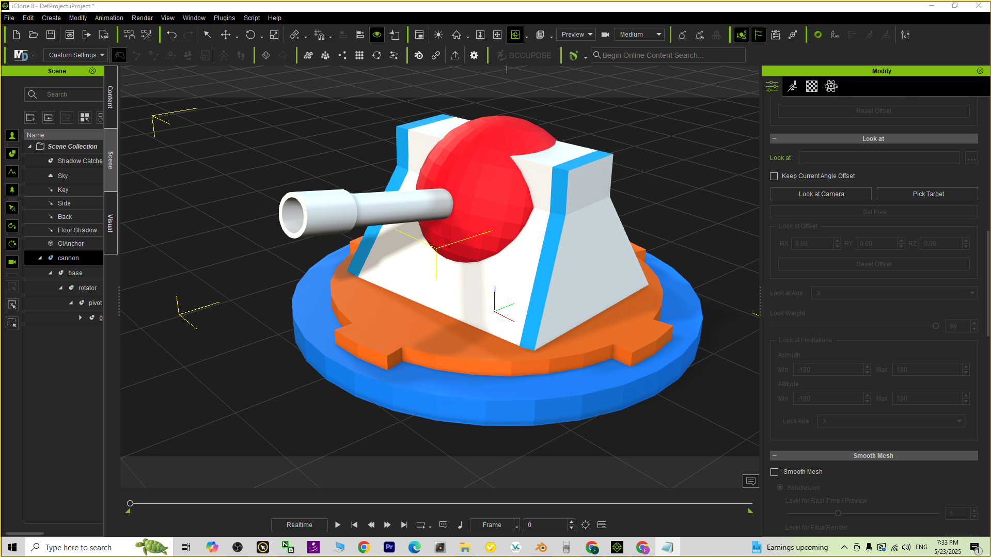Collapse the cannon tree node
The width and height of the screenshot is (991, 557).
(x=40, y=258)
